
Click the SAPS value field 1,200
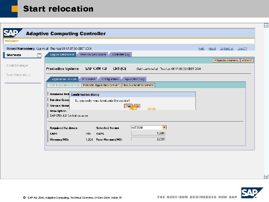[148, 133]
